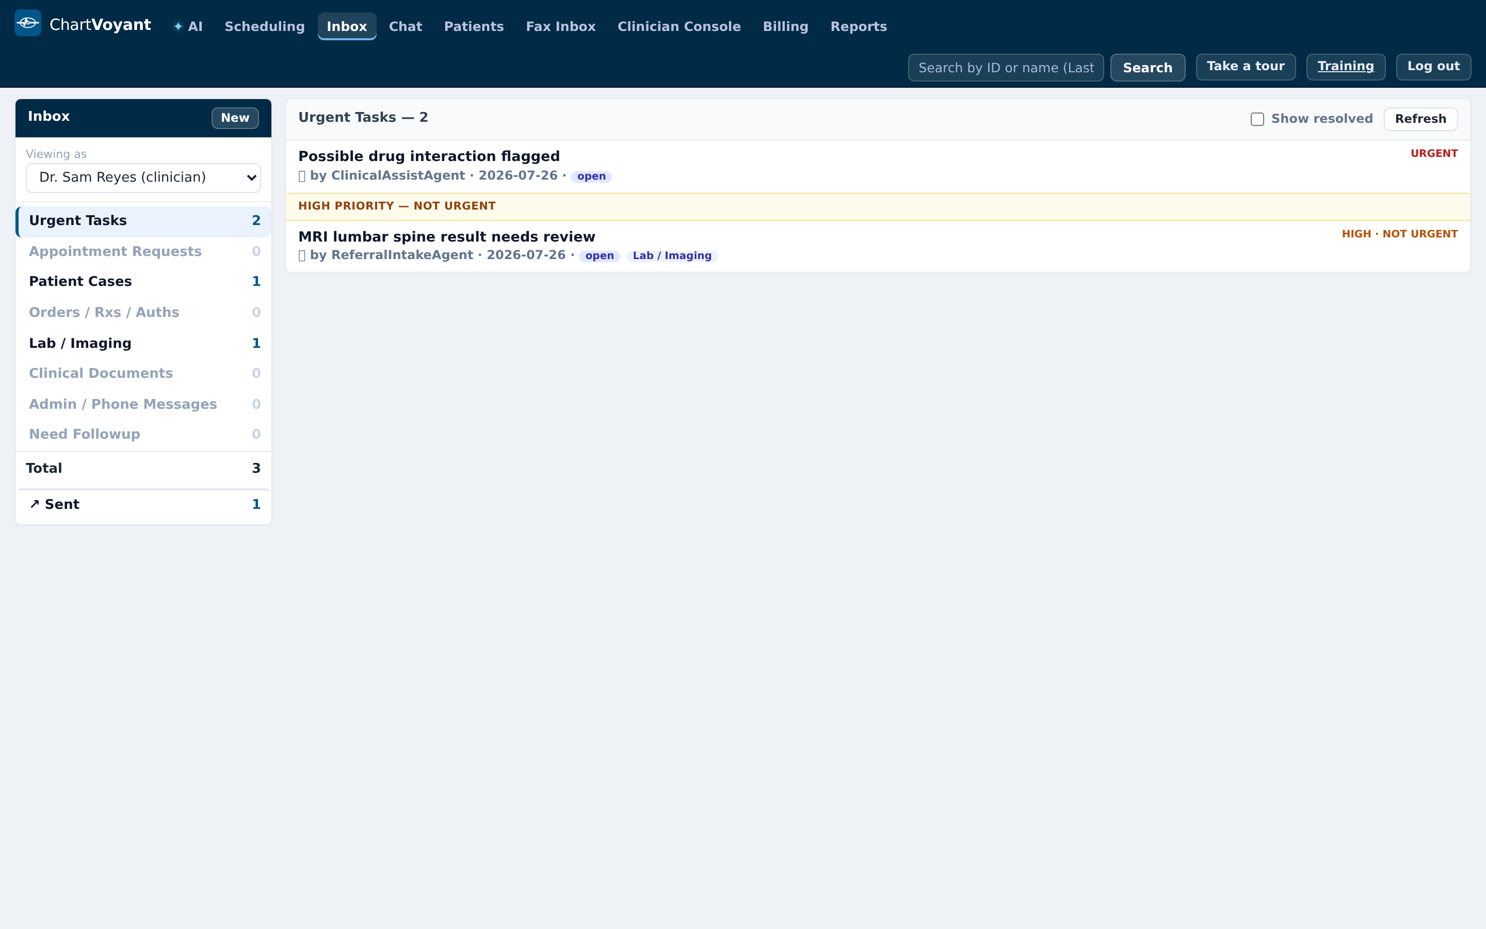Open Orders / Rxs / Auths folder
This screenshot has width=1486, height=929.
coord(143,313)
